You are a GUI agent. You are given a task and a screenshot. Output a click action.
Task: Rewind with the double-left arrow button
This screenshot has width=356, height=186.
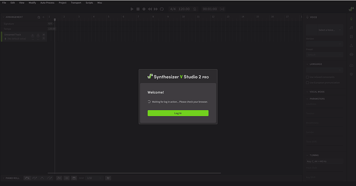pyautogui.click(x=150, y=9)
